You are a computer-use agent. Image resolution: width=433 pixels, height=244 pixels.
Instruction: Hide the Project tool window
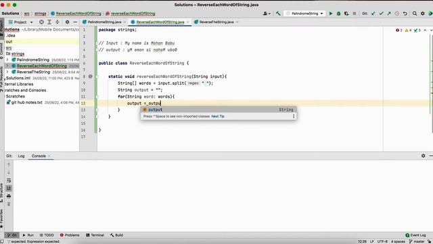pyautogui.click(x=75, y=22)
